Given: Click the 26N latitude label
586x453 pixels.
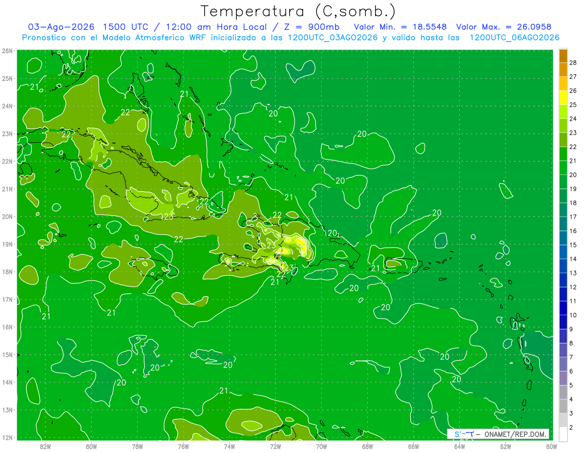Looking at the screenshot, I should coord(7,51).
